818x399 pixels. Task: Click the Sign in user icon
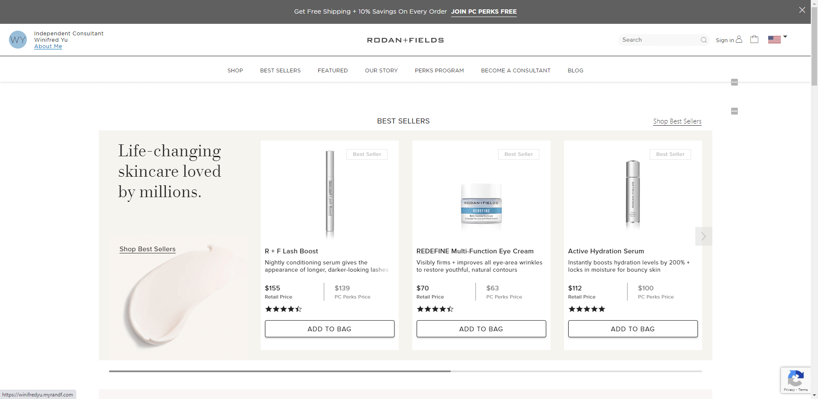click(x=739, y=39)
